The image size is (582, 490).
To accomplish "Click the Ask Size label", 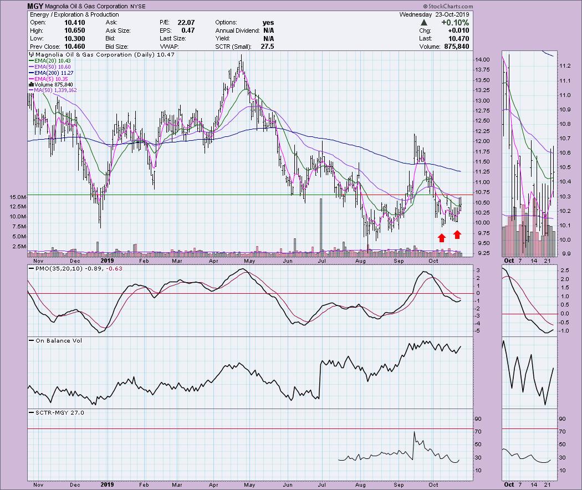I will pos(119,30).
